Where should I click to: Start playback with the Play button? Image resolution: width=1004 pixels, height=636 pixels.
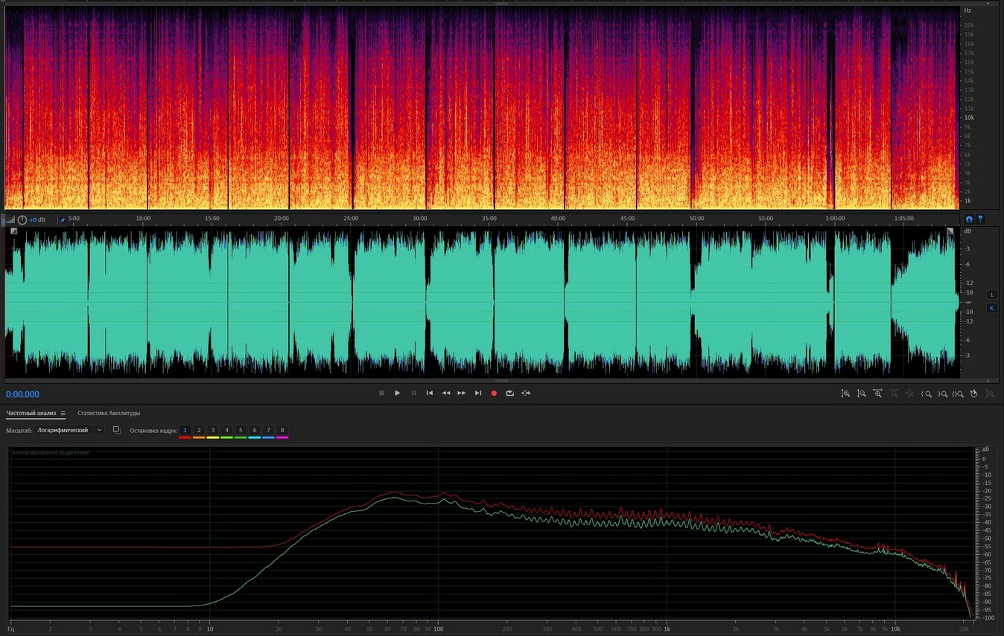(397, 393)
